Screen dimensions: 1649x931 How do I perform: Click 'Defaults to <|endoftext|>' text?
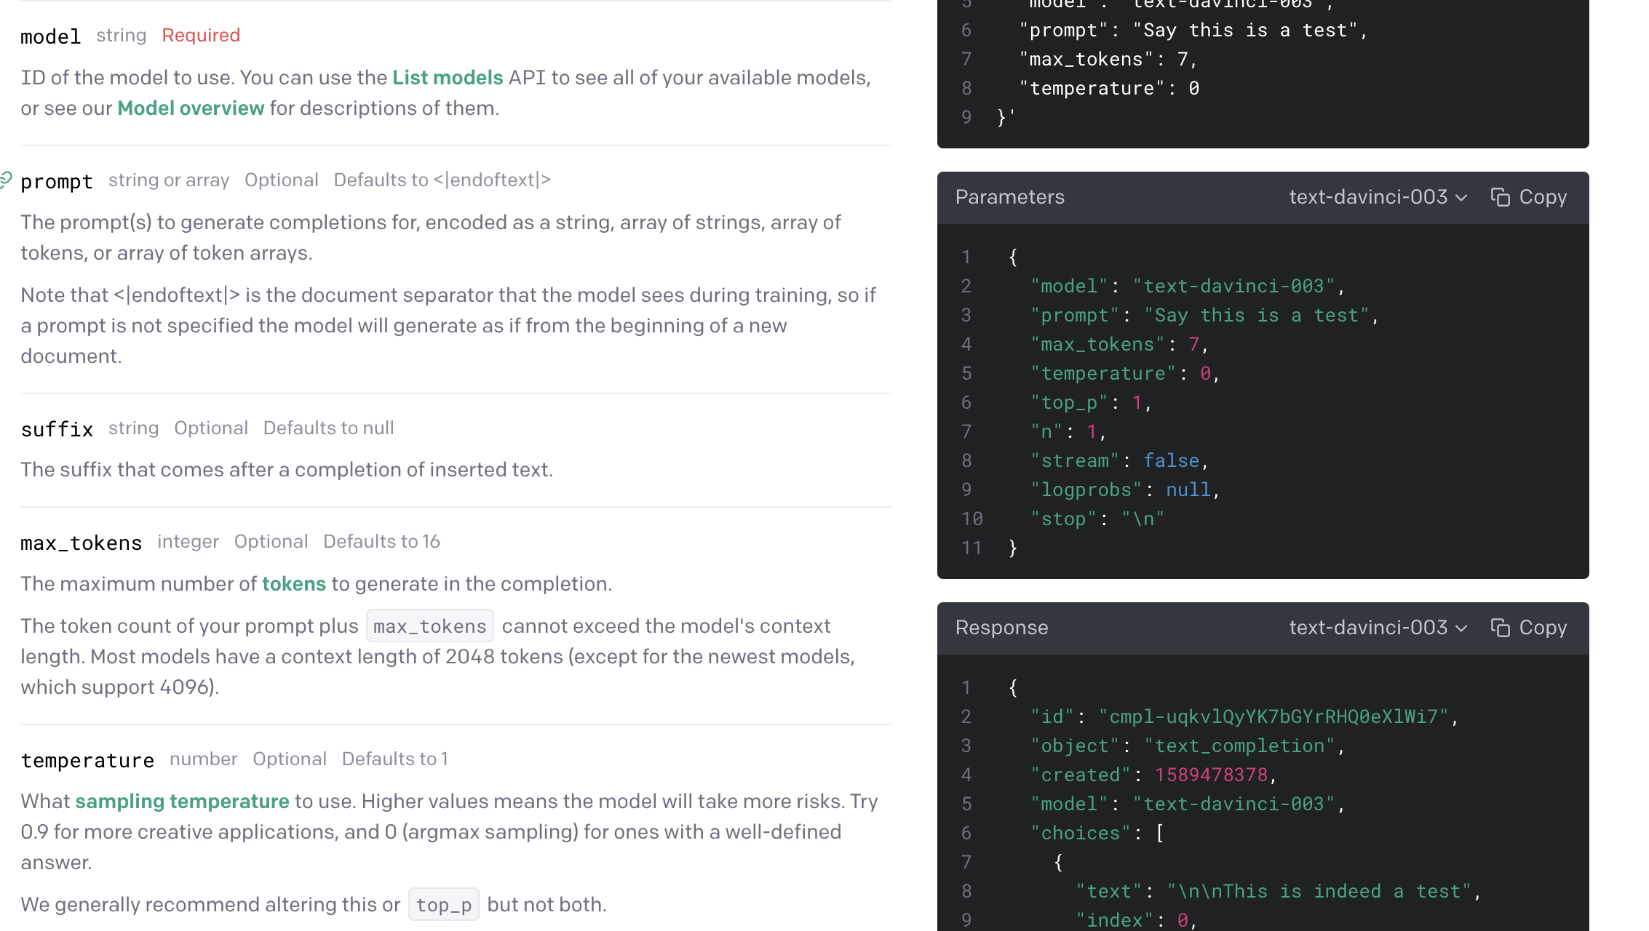coord(442,180)
